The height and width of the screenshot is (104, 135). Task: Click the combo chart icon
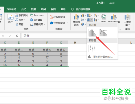[95, 20]
